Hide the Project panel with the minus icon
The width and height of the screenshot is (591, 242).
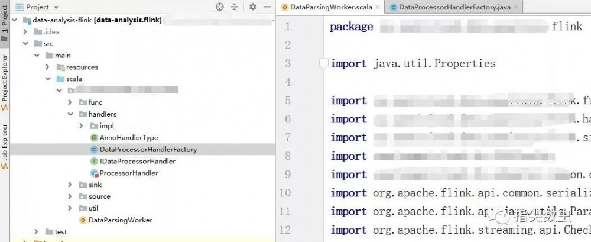coord(268,7)
